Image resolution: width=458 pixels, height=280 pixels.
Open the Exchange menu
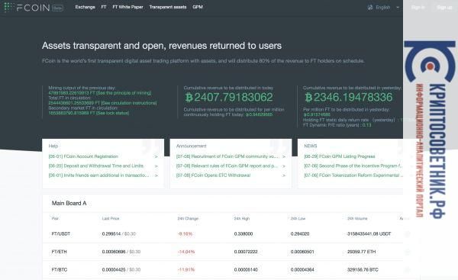pos(85,7)
